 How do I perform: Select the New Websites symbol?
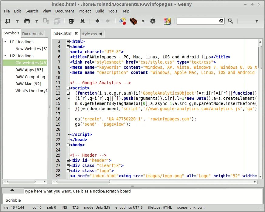click(x=31, y=49)
